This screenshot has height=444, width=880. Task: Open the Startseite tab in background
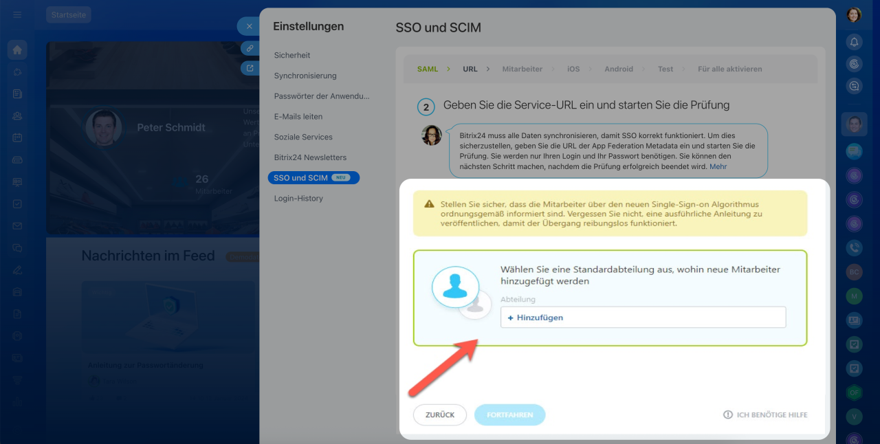69,14
